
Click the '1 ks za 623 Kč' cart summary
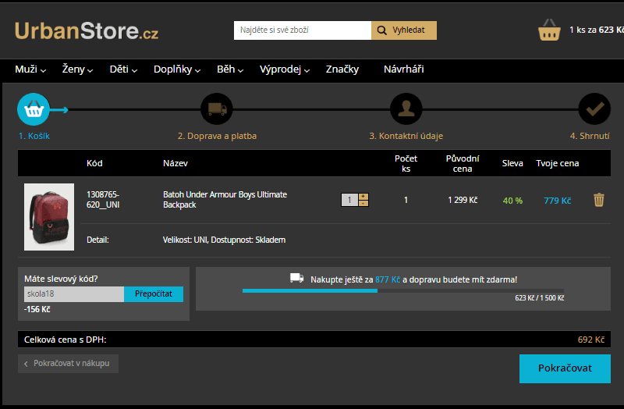point(597,30)
